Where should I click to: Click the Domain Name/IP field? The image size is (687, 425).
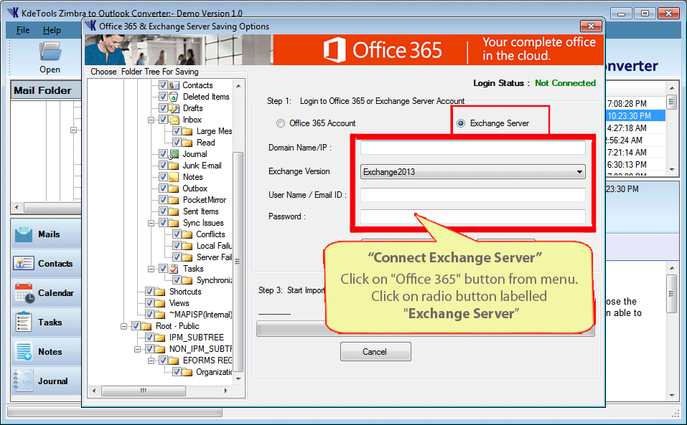point(472,148)
